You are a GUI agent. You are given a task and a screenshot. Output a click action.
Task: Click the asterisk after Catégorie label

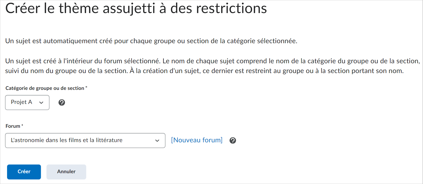click(86, 87)
